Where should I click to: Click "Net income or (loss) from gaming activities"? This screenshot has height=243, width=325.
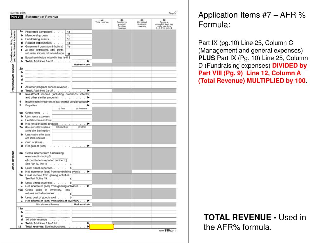click(x=52, y=186)
